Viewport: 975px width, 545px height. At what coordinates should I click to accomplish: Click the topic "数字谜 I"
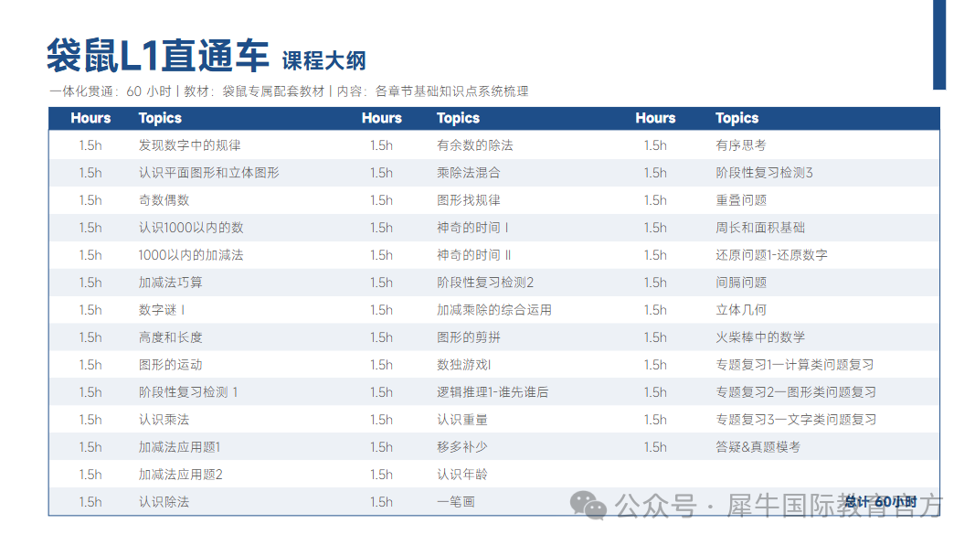tap(162, 310)
